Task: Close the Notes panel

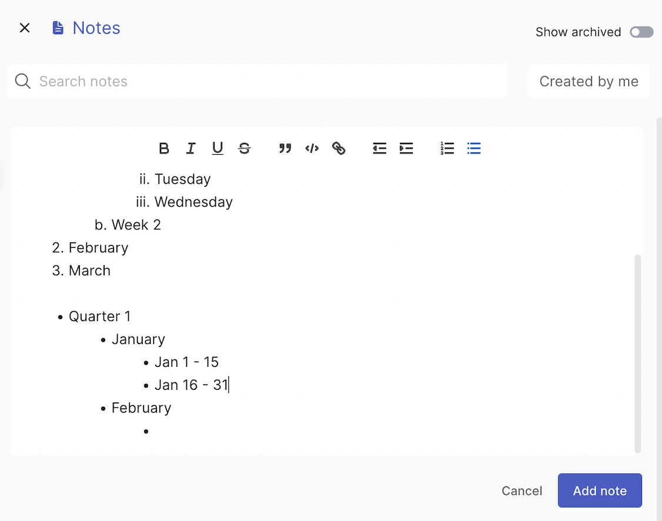Action: pos(25,28)
